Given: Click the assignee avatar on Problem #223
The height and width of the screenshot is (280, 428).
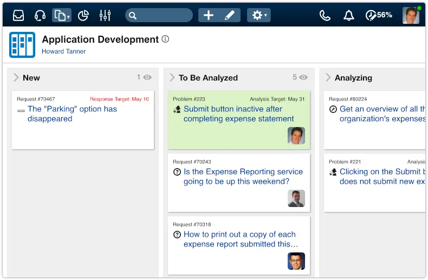Looking at the screenshot, I should (296, 136).
